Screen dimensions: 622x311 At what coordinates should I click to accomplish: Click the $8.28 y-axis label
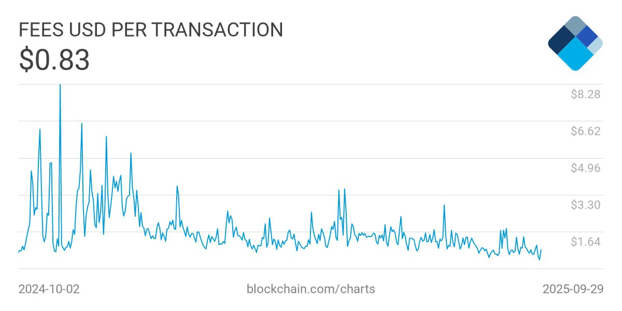click(585, 94)
